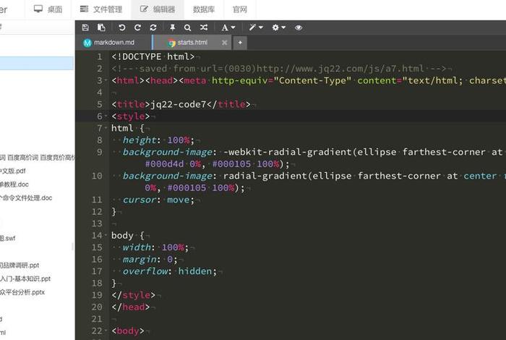Viewport: 506px width, 340px height.
Task: Click the save-all documents icon
Action: [x=101, y=27]
